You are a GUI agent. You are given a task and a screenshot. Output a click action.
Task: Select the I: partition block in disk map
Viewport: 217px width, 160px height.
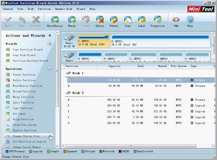pyautogui.click(x=143, y=56)
